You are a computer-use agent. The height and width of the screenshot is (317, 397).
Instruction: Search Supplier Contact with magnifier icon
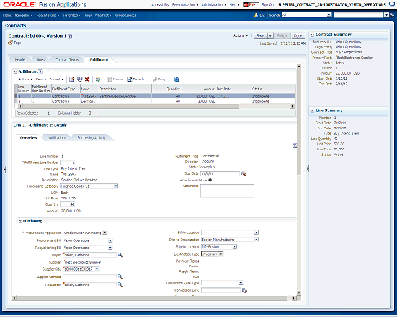pos(120,277)
